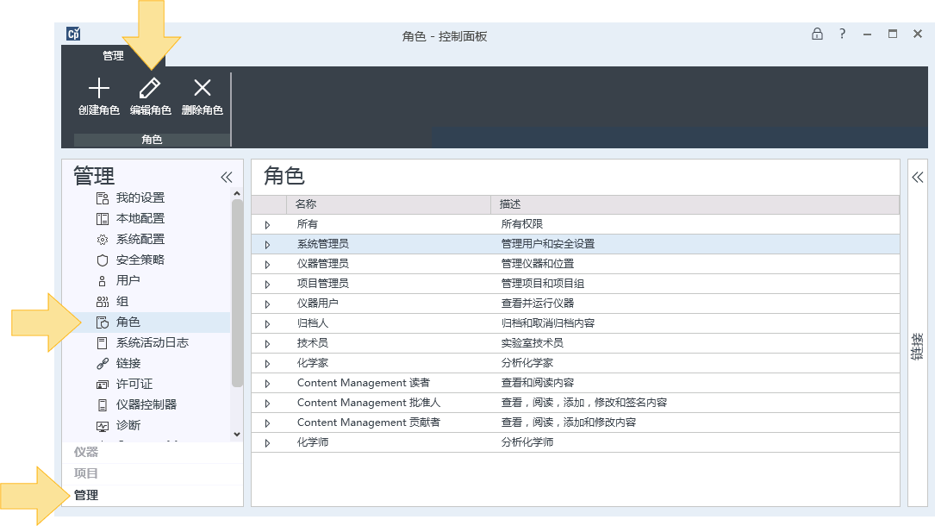The height and width of the screenshot is (526, 935).
Task: Open 用户 in the sidebar
Action: 128,280
